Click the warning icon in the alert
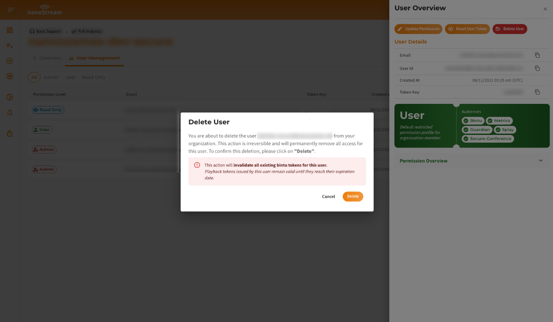 coord(197,165)
